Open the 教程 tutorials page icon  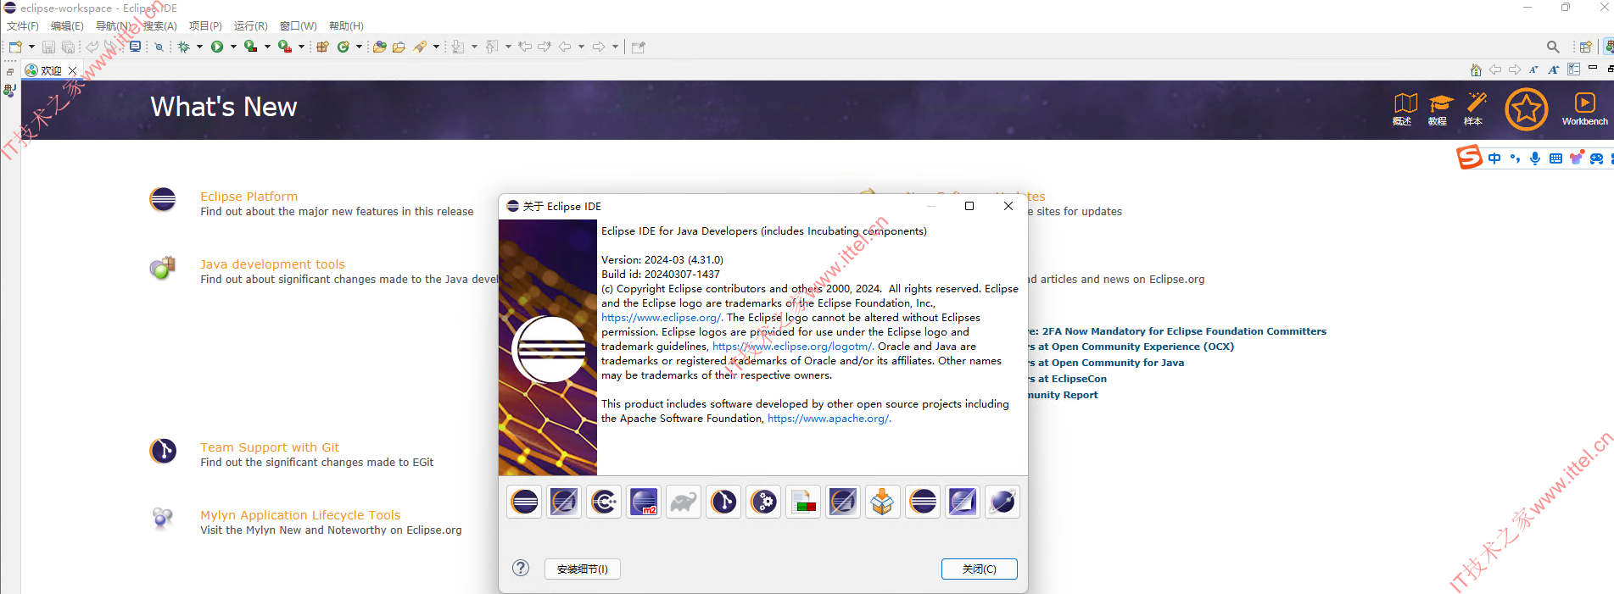coord(1440,109)
